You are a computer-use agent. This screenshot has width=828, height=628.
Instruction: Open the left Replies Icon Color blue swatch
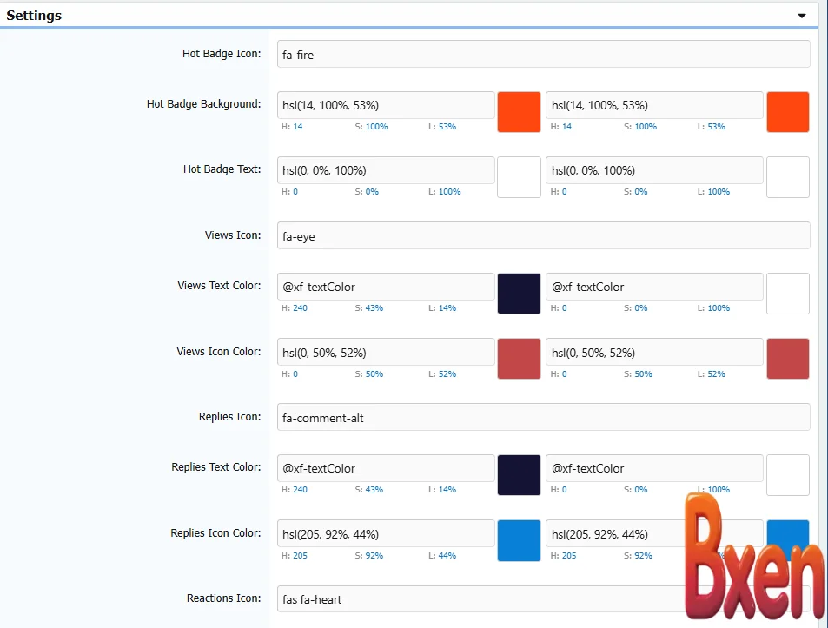[519, 540]
